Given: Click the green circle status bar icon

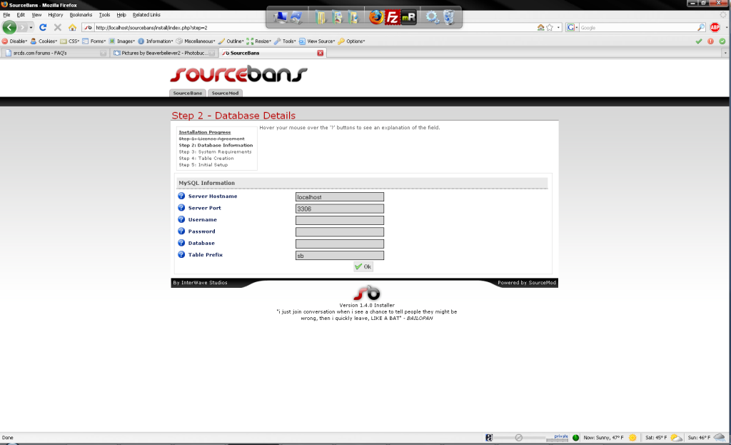Looking at the screenshot, I should pyautogui.click(x=576, y=438).
